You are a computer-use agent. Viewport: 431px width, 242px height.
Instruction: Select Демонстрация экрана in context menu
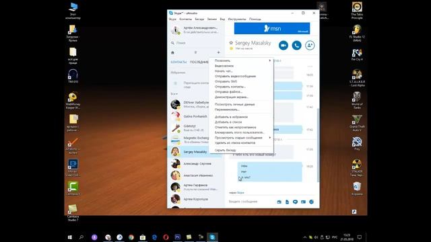[241, 97]
